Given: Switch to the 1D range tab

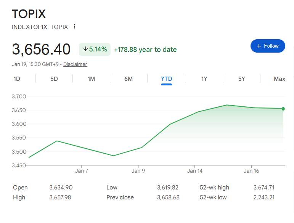Looking at the screenshot, I should coord(17,79).
